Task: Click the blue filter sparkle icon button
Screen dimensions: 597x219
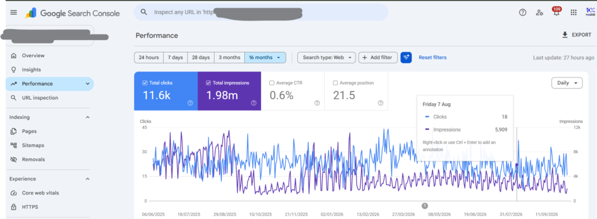Action: coord(406,58)
